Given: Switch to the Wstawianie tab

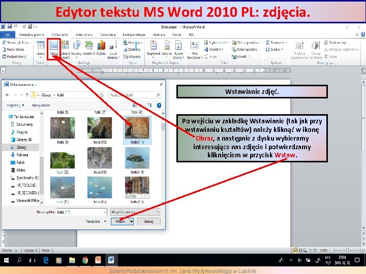Looking at the screenshot, I should click(59, 35).
